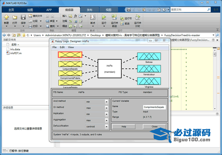Click the New file icon in the ribbon
The image size is (222, 155).
[6, 17]
